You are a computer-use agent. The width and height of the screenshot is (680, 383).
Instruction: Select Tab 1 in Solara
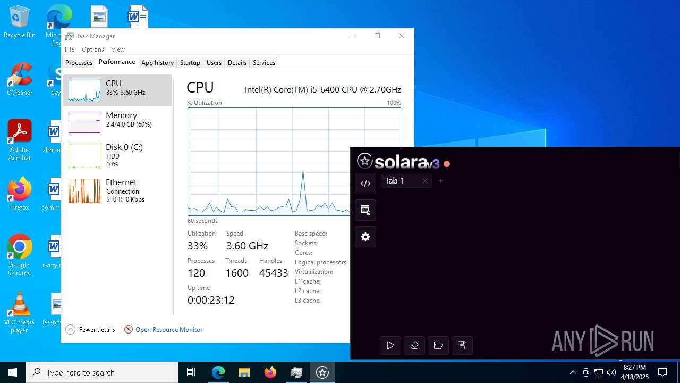click(x=406, y=181)
